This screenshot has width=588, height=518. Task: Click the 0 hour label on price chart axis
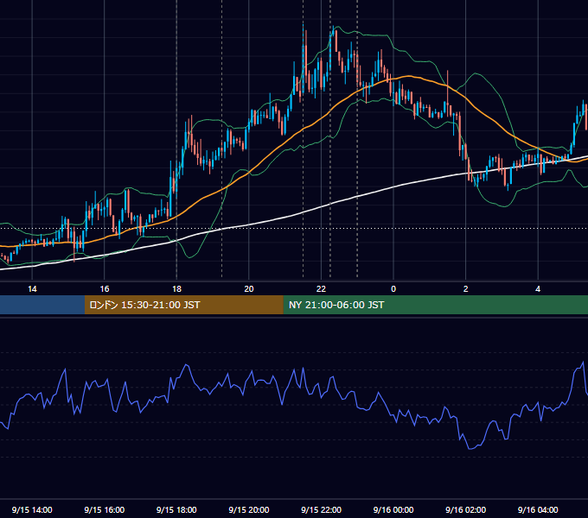393,289
